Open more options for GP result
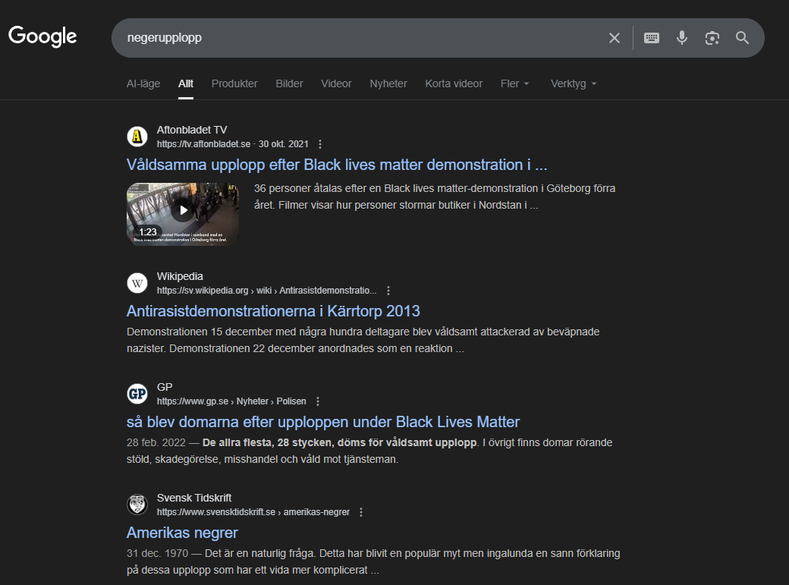The width and height of the screenshot is (789, 585). (x=318, y=401)
